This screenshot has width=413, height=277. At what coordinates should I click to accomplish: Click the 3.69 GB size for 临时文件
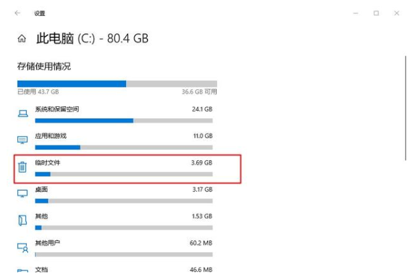pos(201,162)
